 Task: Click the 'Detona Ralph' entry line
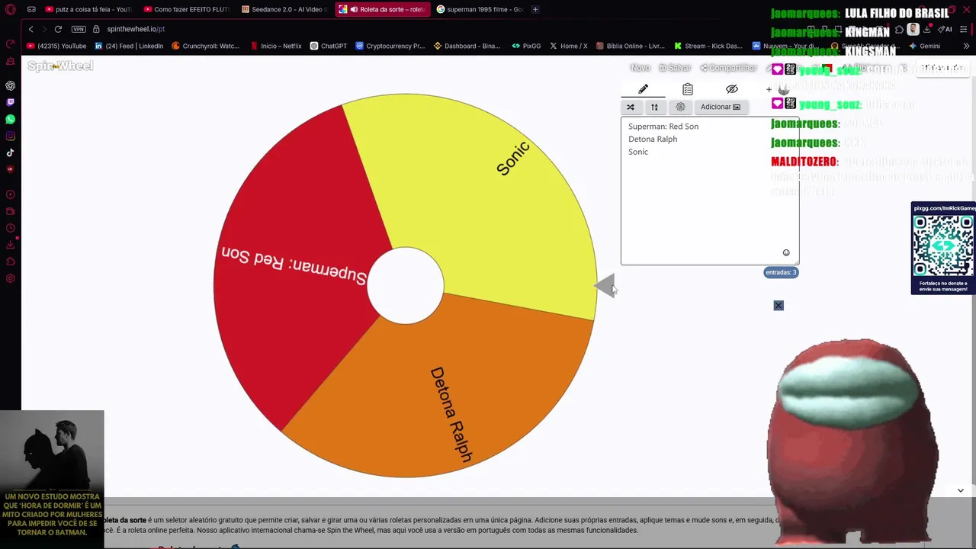pos(653,139)
